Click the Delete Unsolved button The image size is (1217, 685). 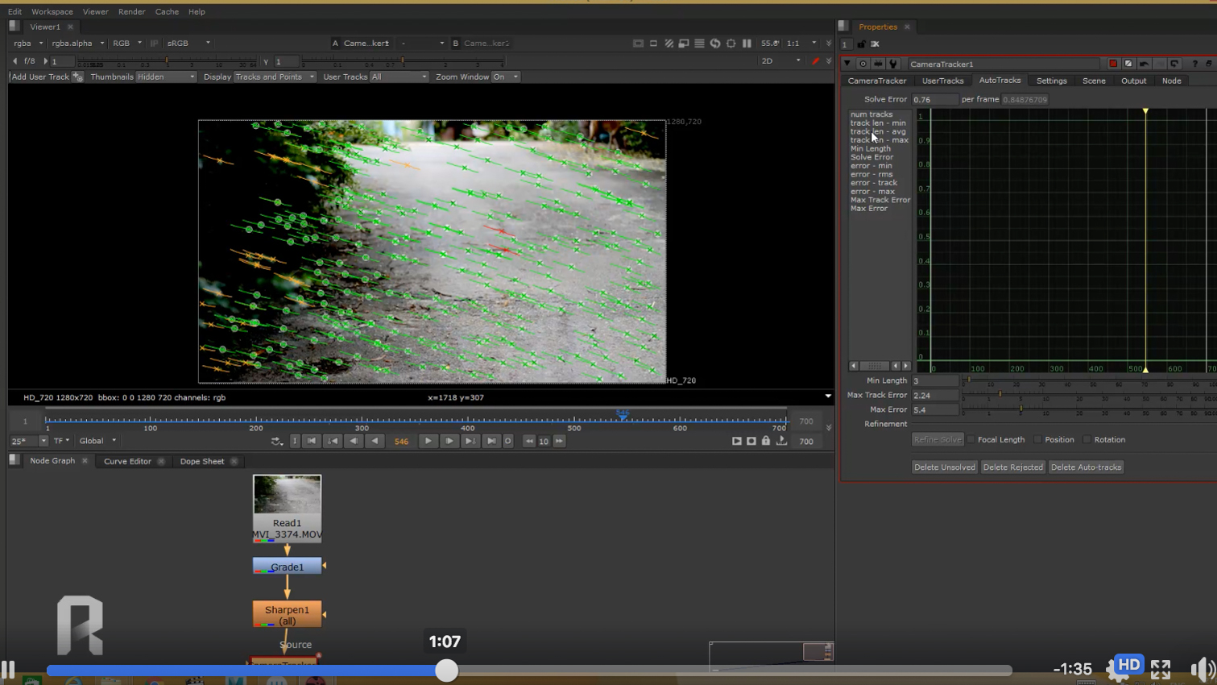(944, 467)
